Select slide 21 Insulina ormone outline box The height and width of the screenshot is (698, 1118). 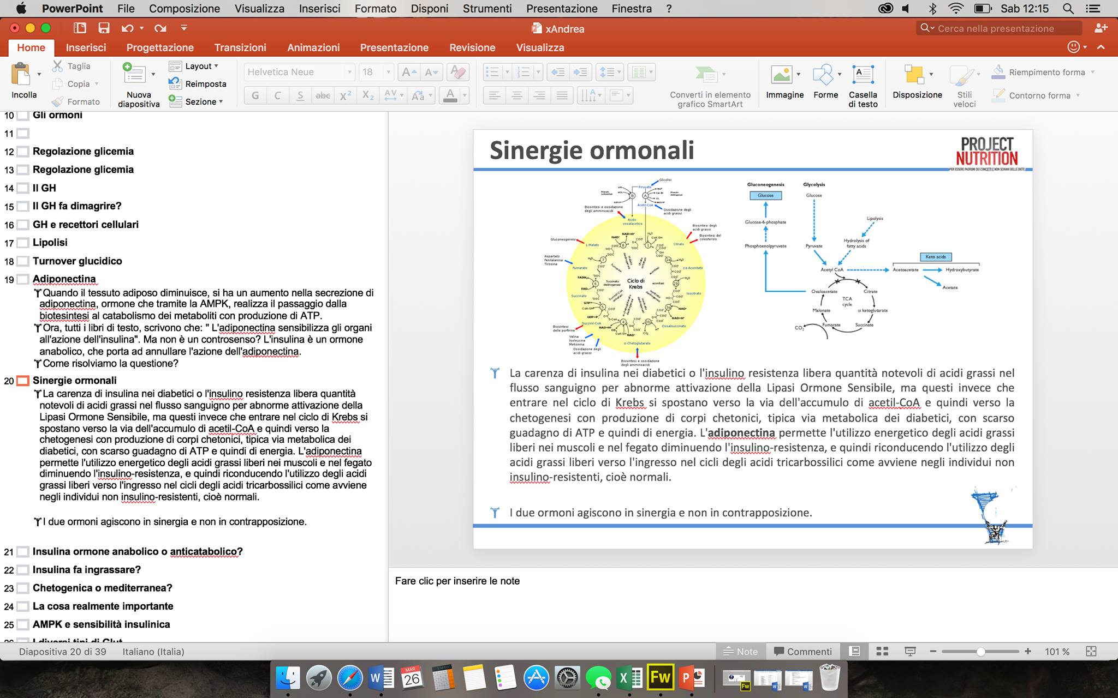22,552
